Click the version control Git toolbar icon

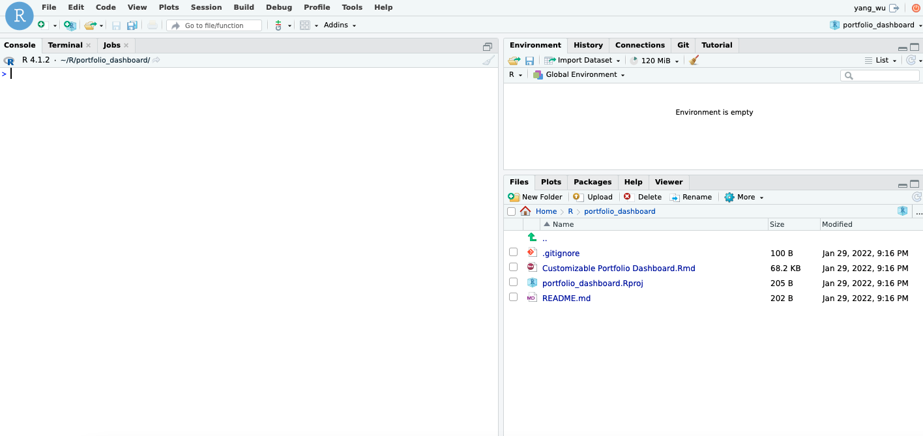pyautogui.click(x=278, y=25)
